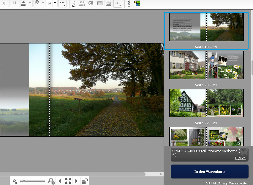Select Seite 20 + 21 thumbnail

pyautogui.click(x=206, y=65)
